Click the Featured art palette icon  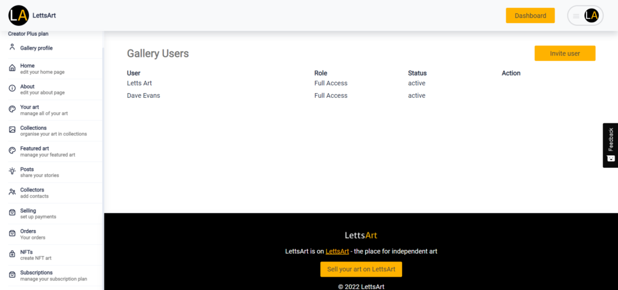point(12,150)
